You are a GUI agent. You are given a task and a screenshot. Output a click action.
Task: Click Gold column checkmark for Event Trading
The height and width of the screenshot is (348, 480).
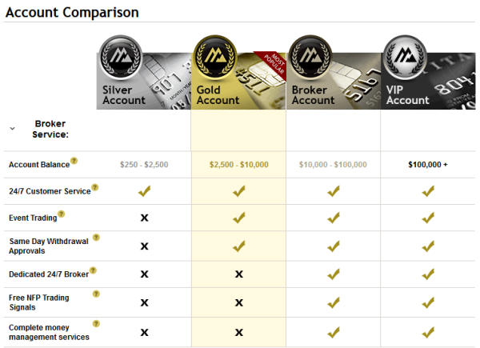(238, 218)
